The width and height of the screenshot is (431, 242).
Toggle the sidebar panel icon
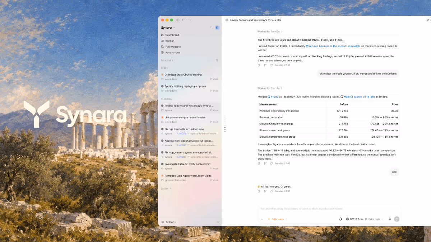(178, 20)
